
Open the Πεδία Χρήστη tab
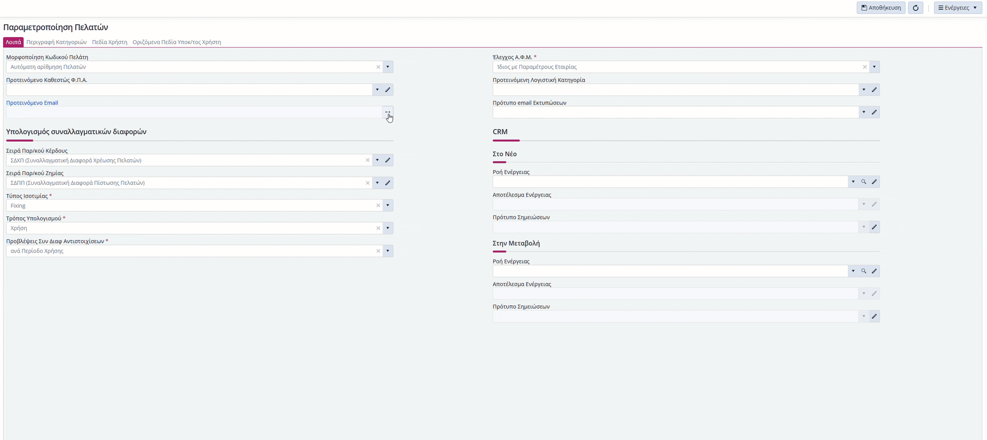(x=109, y=42)
